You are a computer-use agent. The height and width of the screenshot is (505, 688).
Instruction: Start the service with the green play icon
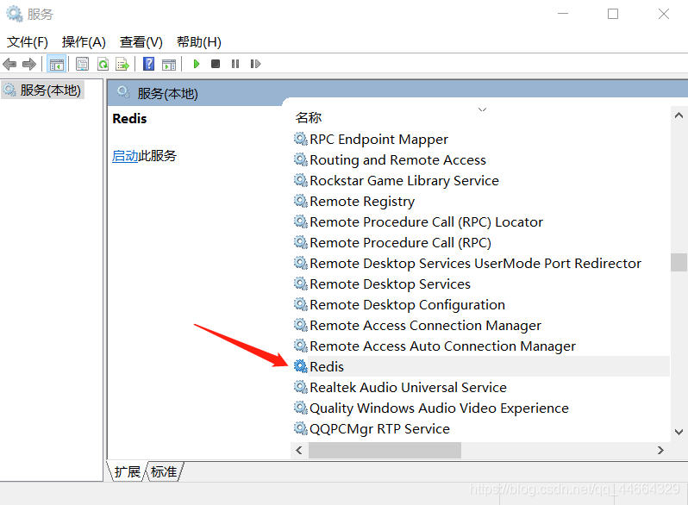click(x=197, y=64)
